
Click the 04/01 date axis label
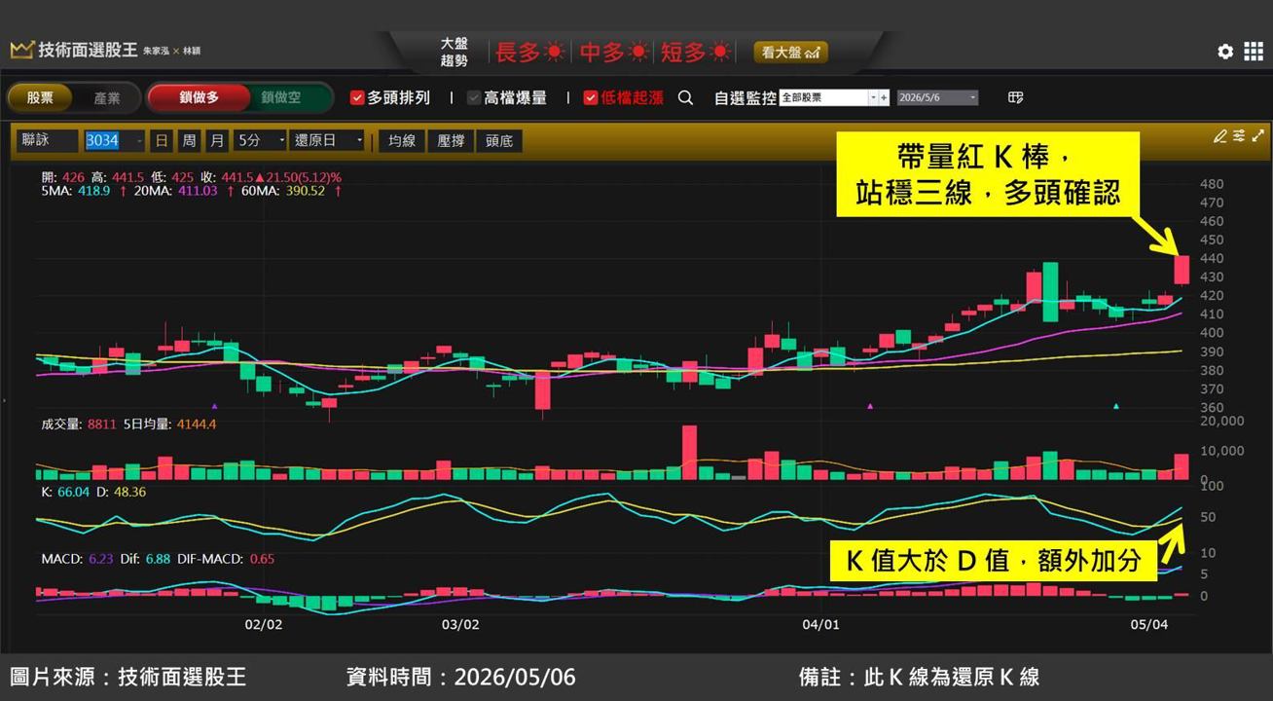pos(820,624)
